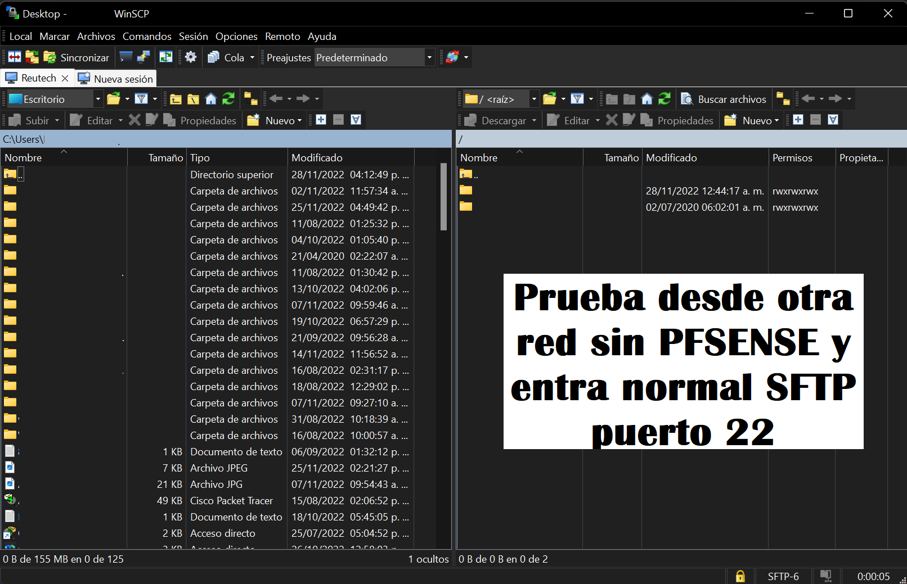Screen dimensions: 907x584
Task: Expand the Cola dropdown arrow
Action: pos(252,57)
